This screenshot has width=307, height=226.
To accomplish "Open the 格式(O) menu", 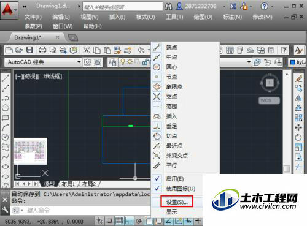I will [146, 17].
